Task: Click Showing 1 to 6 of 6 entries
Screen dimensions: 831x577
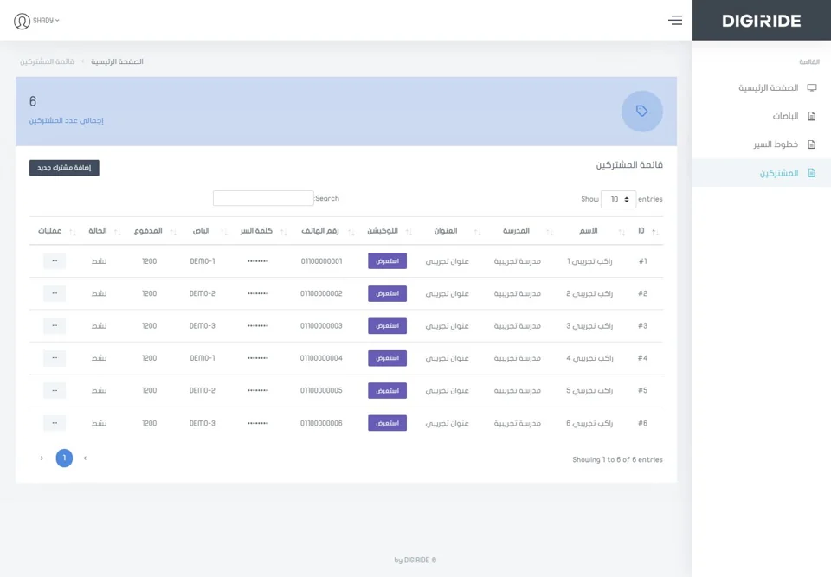Action: pyautogui.click(x=617, y=459)
